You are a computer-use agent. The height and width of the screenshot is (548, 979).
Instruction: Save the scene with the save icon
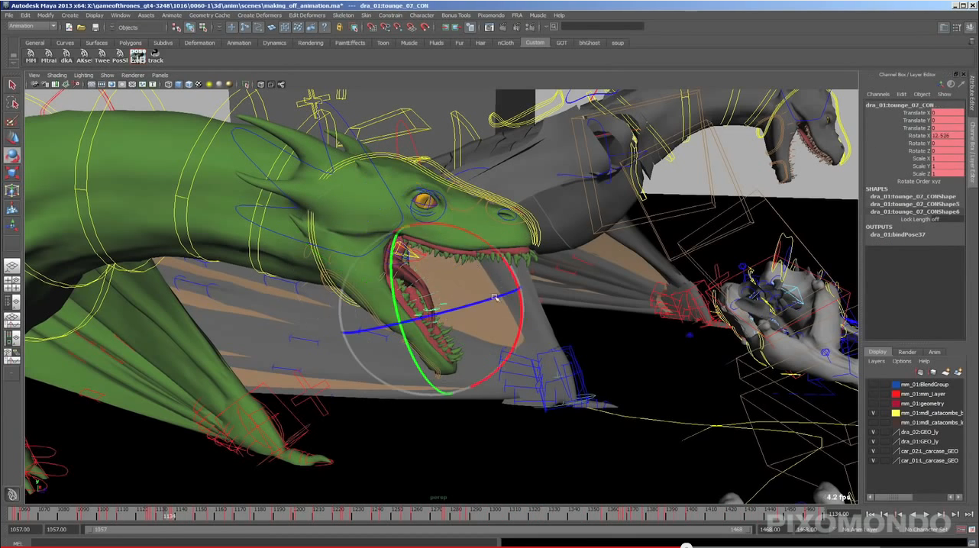[x=95, y=27]
